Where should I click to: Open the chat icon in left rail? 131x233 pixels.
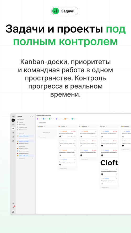[x=13, y=124]
